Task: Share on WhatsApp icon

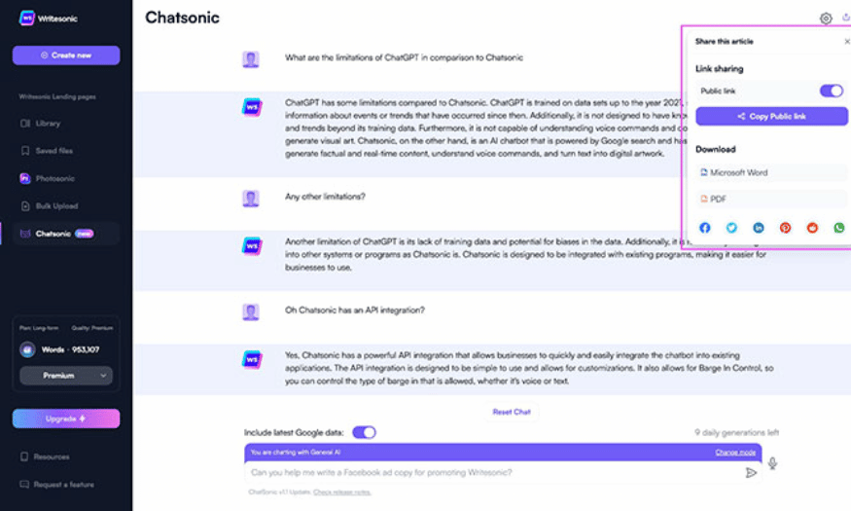Action: (x=839, y=228)
